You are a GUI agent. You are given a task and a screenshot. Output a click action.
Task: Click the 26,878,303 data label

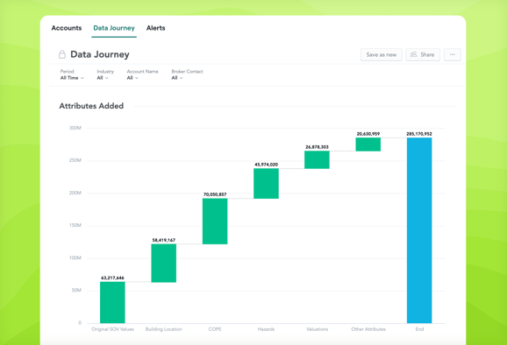click(x=317, y=147)
